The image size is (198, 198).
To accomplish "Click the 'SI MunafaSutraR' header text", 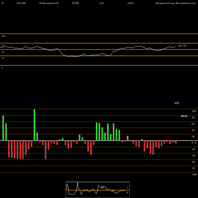I will (49, 3).
